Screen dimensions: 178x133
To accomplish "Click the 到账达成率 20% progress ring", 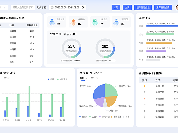I will pyautogui.click(x=105, y=48).
